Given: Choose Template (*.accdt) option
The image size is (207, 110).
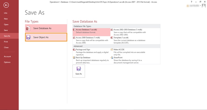Looking at the screenshot, I should click(129, 40).
